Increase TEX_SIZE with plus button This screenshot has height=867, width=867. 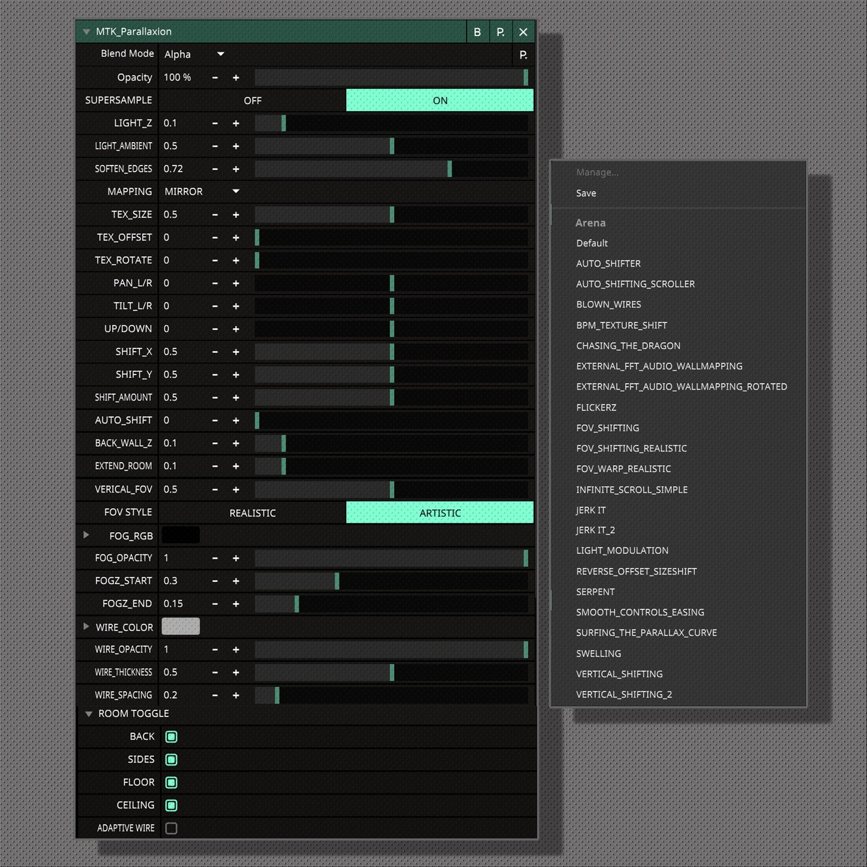[x=236, y=214]
